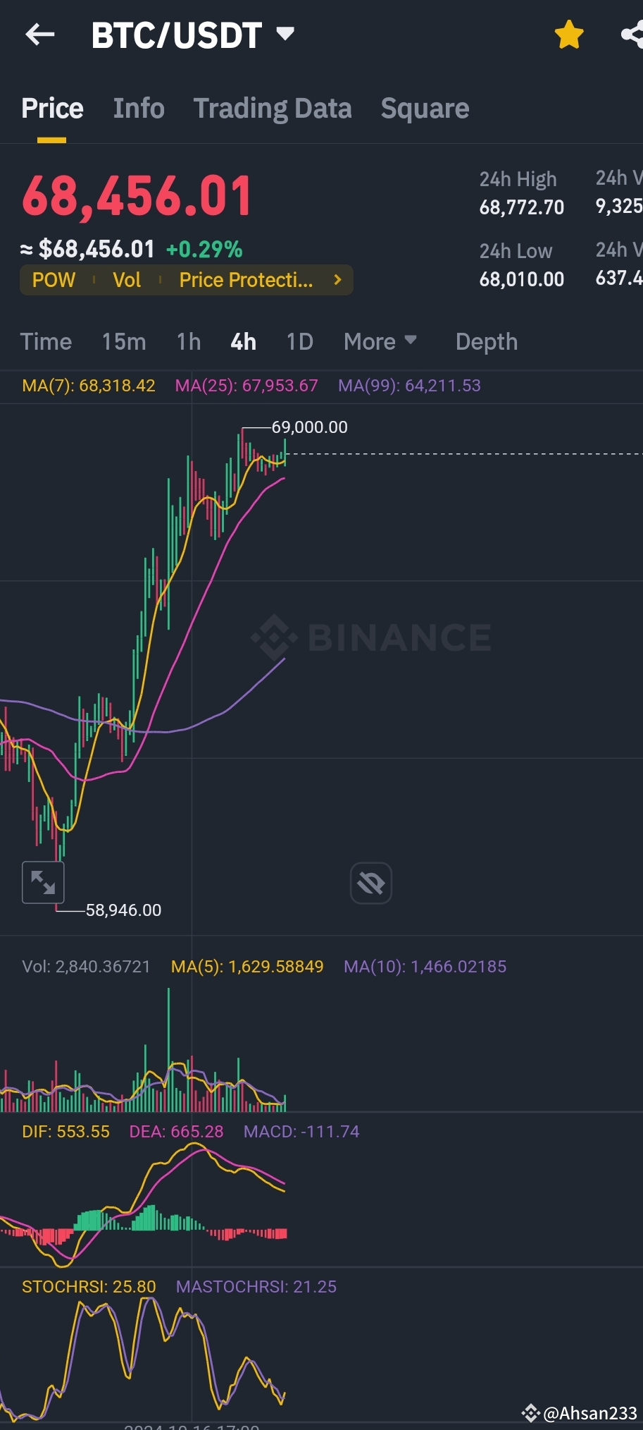Tap the Vol: 2,840.36721 readout

[x=86, y=967]
